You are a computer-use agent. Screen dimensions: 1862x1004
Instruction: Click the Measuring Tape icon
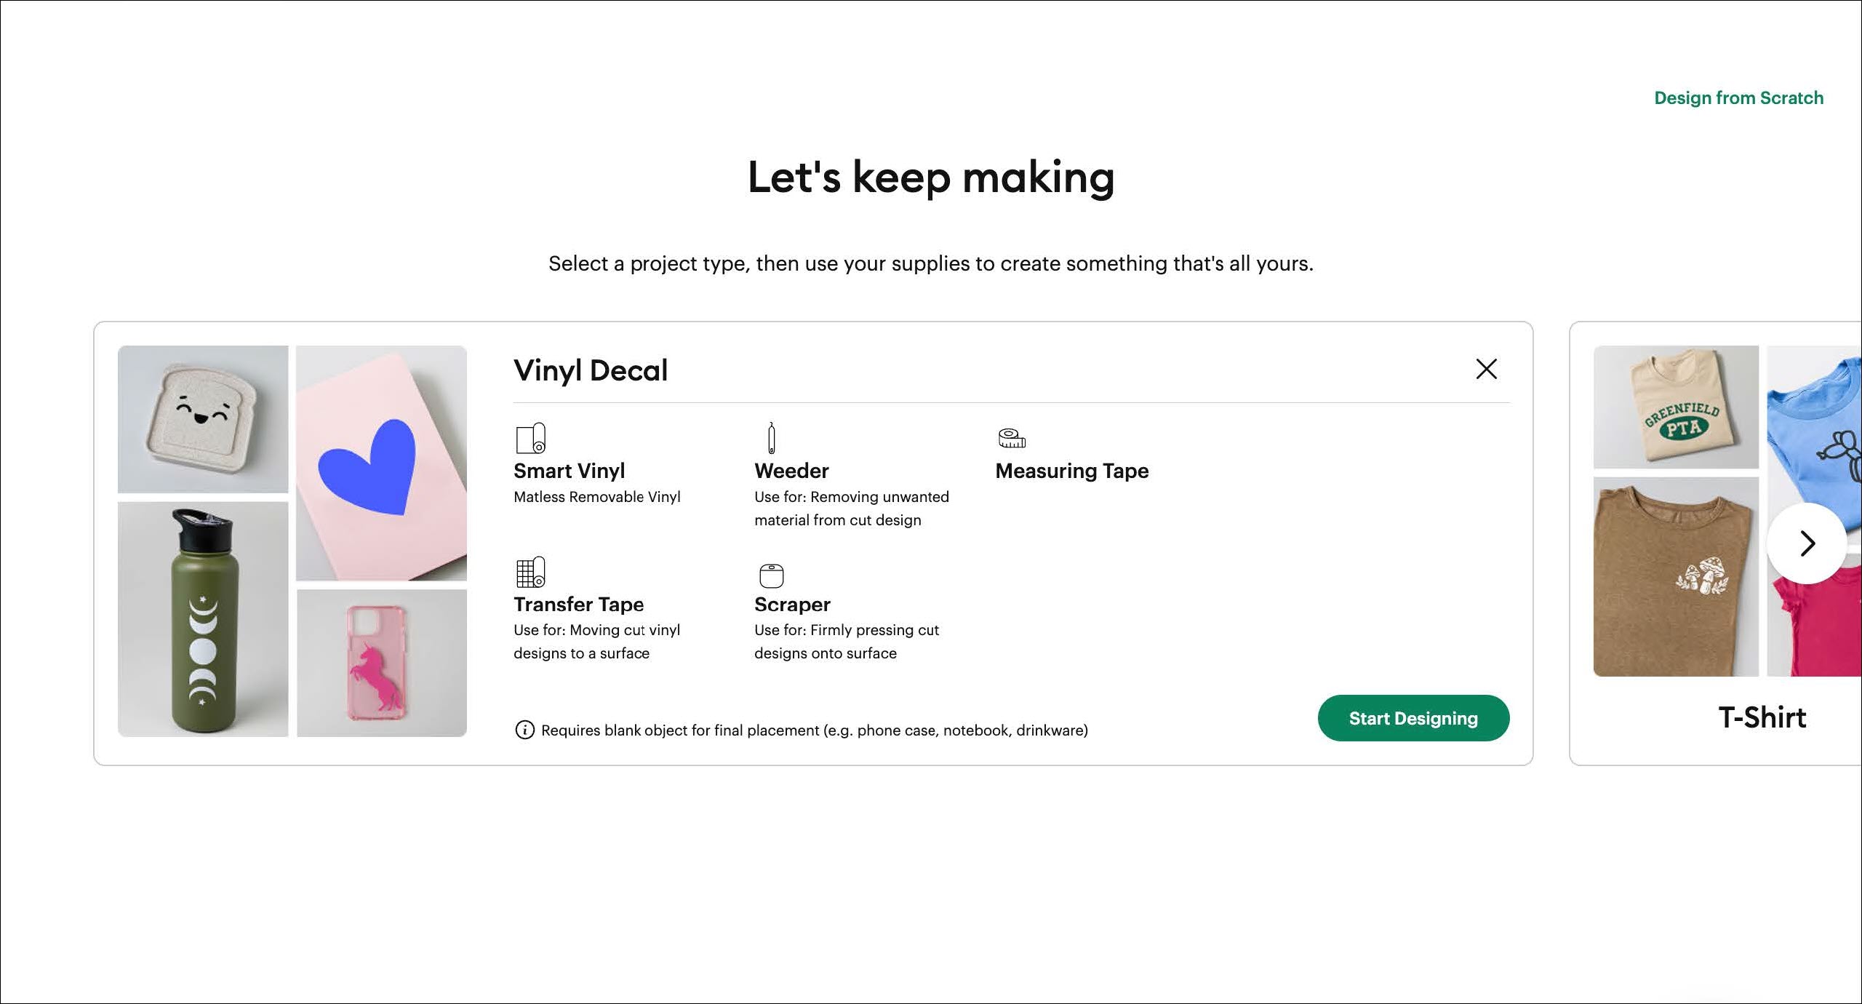point(1012,438)
